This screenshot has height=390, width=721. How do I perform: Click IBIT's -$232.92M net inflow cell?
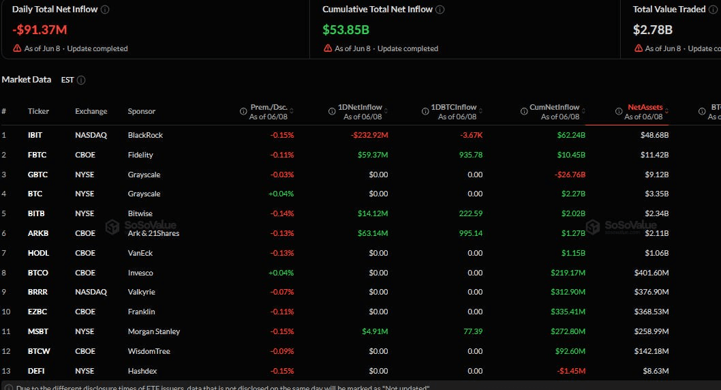[x=369, y=135]
